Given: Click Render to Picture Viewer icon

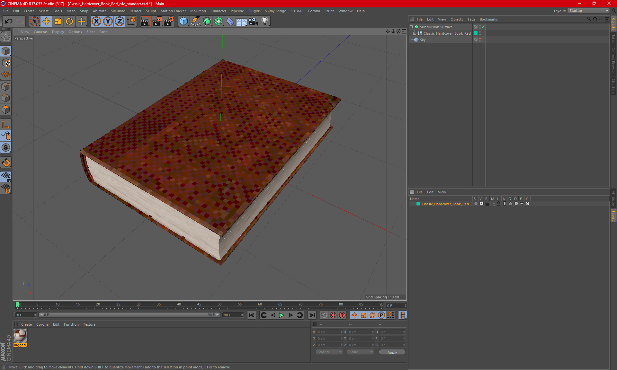Looking at the screenshot, I should [x=157, y=21].
